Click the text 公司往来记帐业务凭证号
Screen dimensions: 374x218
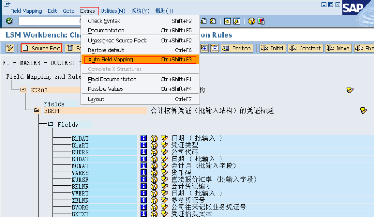coord(209,207)
